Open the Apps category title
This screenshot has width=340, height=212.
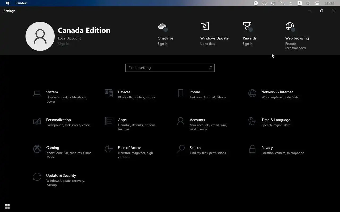point(122,120)
